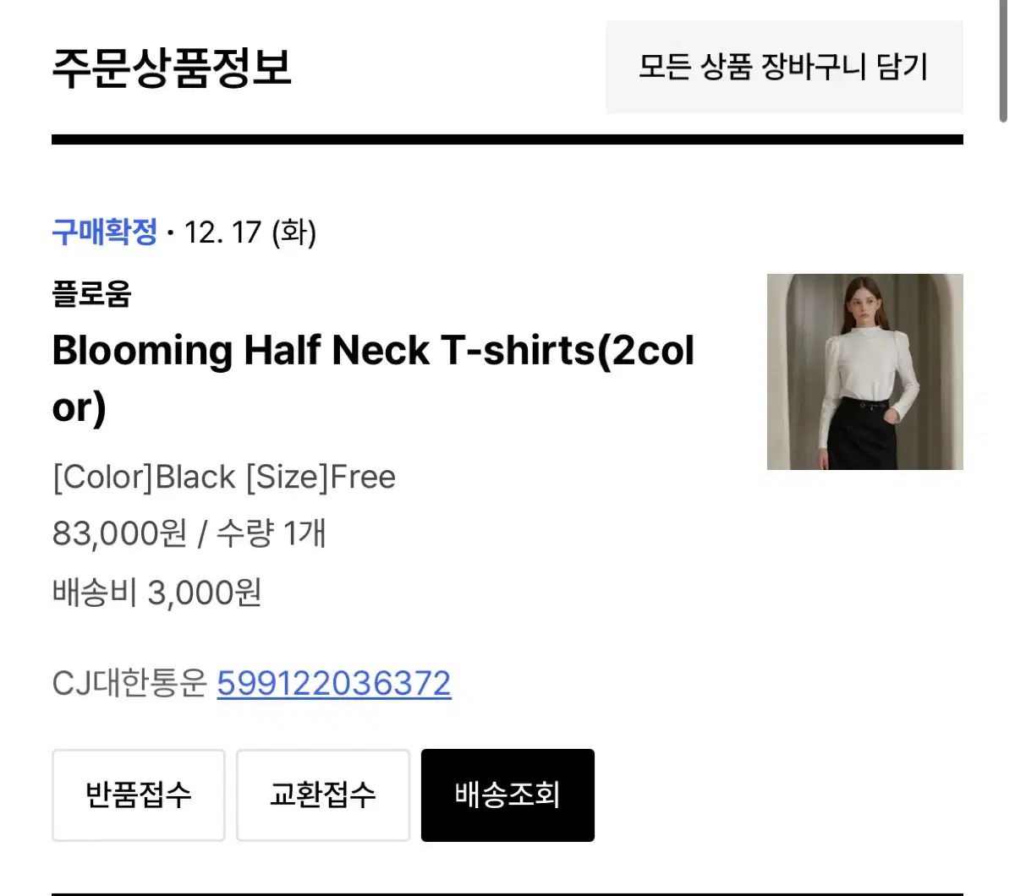Click the 주문상품정보 section header
This screenshot has width=1015, height=896.
click(173, 69)
